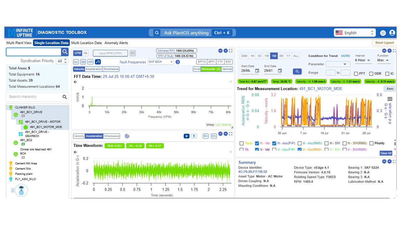Viewport: 401px width, 225px height.
Task: Select the 491_BC1_DRIVE - GEARBOX tree node
Action: (38, 134)
